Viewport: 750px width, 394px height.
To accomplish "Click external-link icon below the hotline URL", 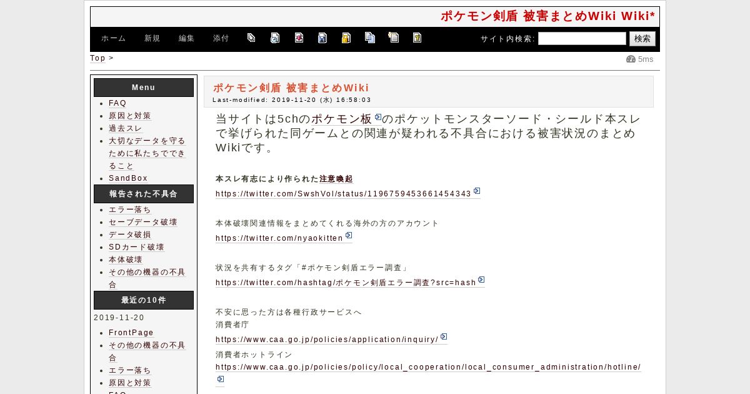I will click(220, 379).
